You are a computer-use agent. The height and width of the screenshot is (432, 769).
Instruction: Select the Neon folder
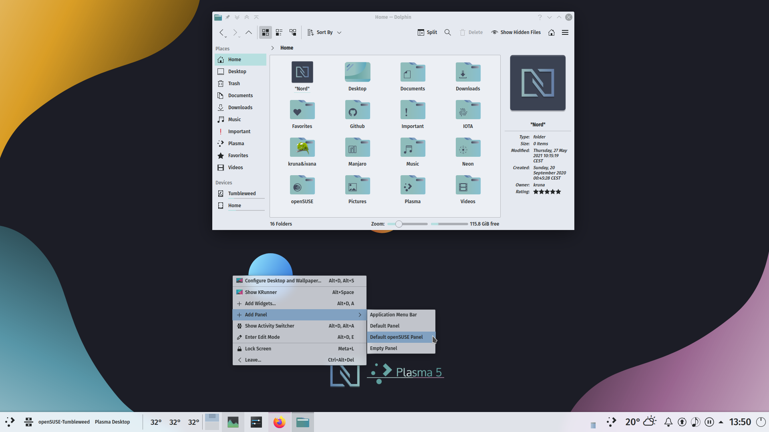pyautogui.click(x=468, y=152)
